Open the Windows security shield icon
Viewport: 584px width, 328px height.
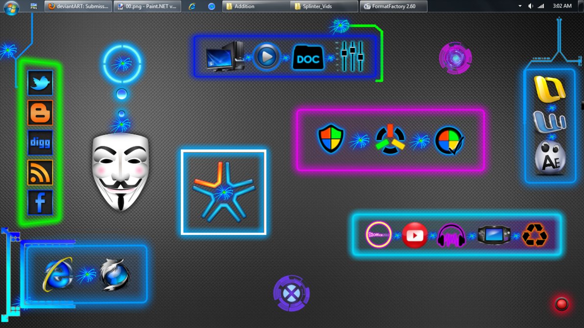point(331,139)
